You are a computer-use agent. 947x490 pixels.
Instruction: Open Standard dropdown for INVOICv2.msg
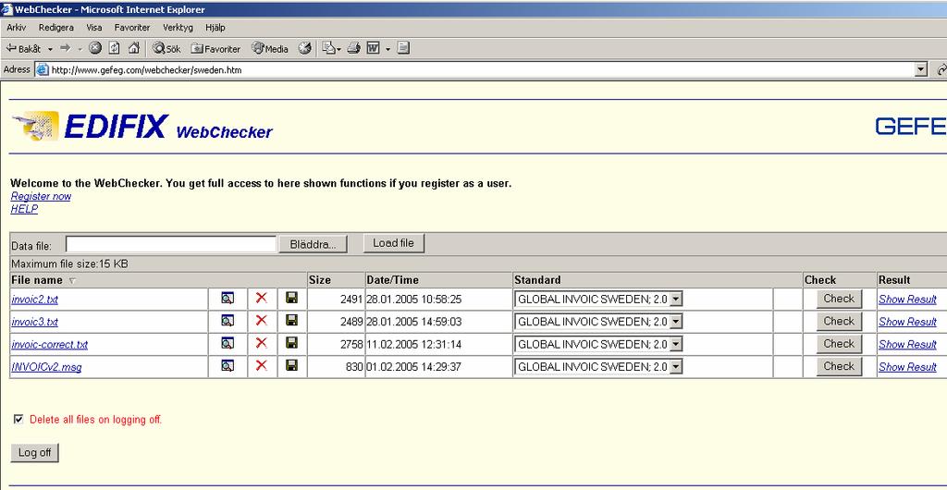point(676,366)
